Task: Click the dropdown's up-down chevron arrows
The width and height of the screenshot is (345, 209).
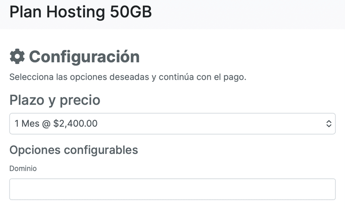Action: (x=329, y=124)
